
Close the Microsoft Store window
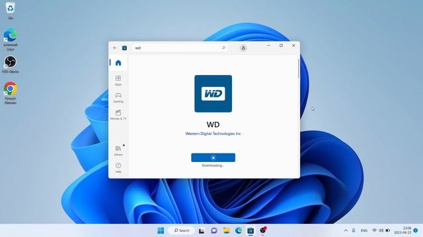click(x=293, y=45)
